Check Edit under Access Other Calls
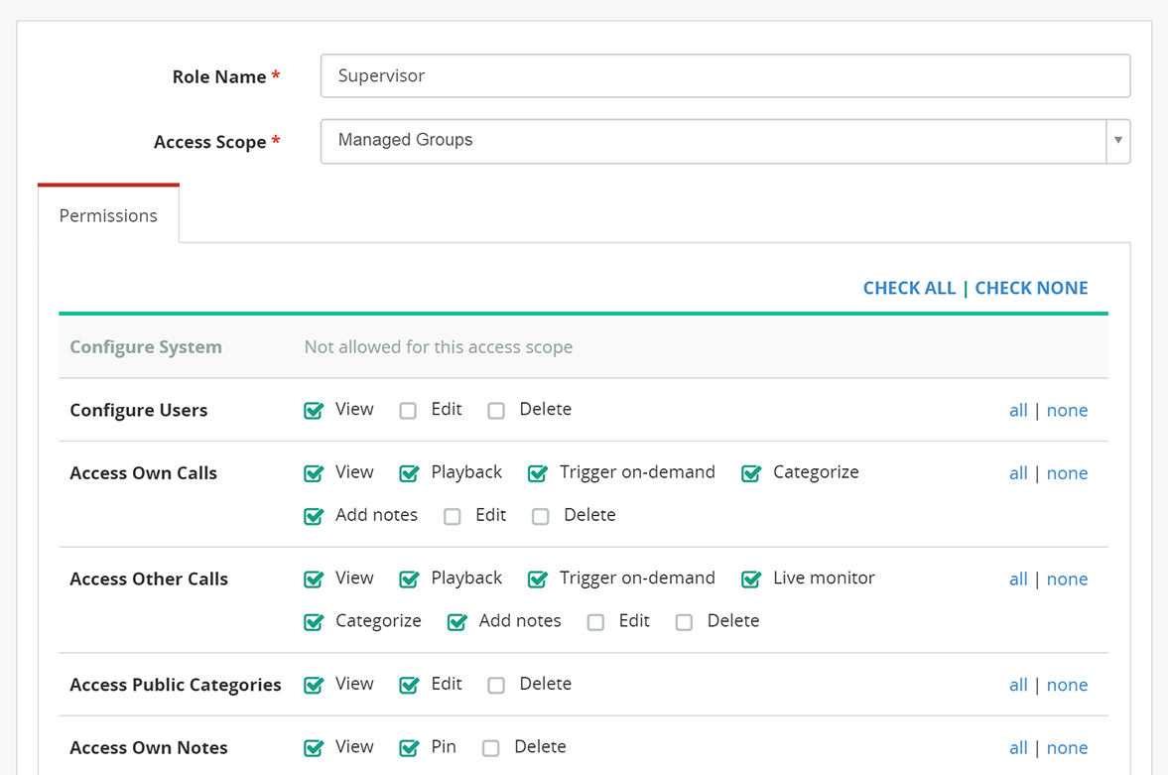Screen dimensions: 1168x775 click(x=595, y=622)
